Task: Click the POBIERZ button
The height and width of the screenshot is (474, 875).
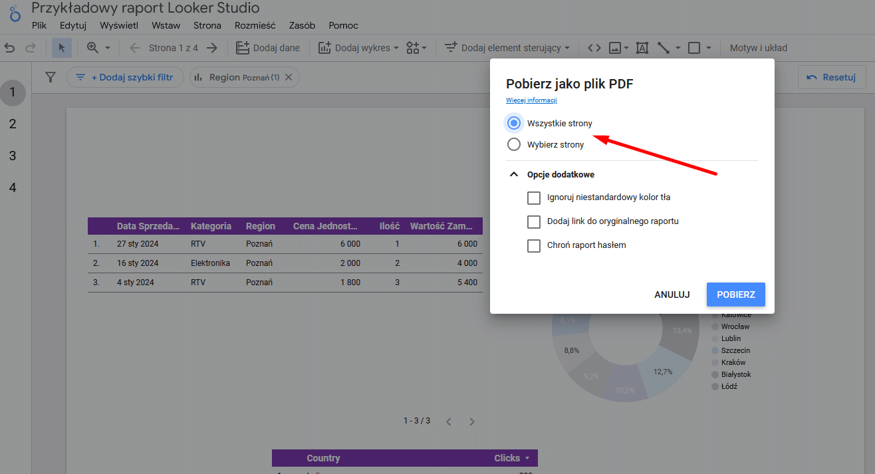Action: pyautogui.click(x=736, y=295)
